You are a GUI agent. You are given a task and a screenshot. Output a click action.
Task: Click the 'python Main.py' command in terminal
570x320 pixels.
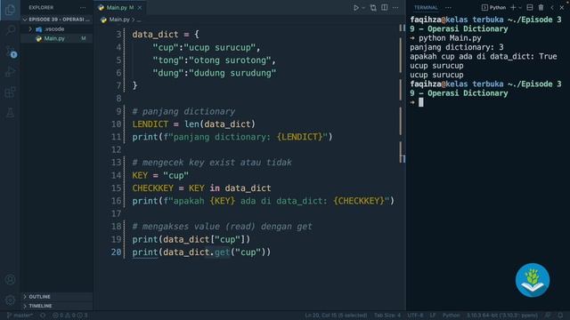450,38
